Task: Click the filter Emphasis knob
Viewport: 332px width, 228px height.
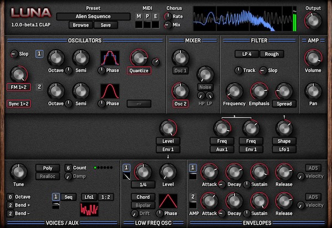Action: [259, 91]
